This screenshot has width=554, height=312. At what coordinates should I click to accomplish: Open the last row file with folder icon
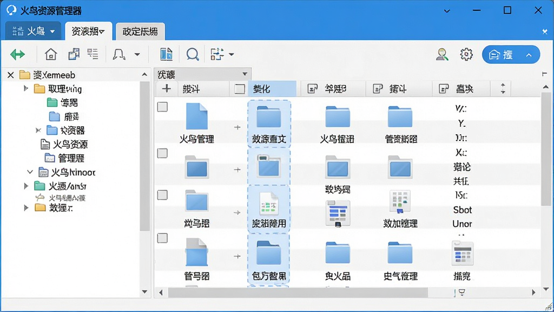click(197, 252)
